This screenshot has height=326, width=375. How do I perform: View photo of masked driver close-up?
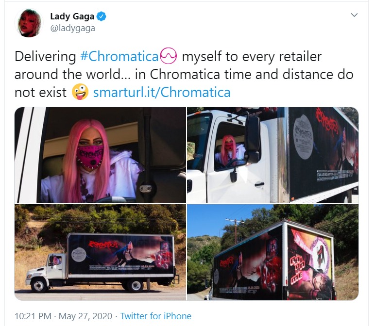[100, 155]
